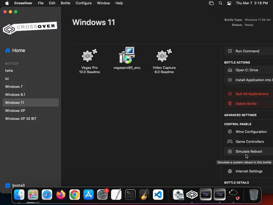273x205 pixels.
Task: Open Wine Configuration control panel
Action: tap(249, 132)
